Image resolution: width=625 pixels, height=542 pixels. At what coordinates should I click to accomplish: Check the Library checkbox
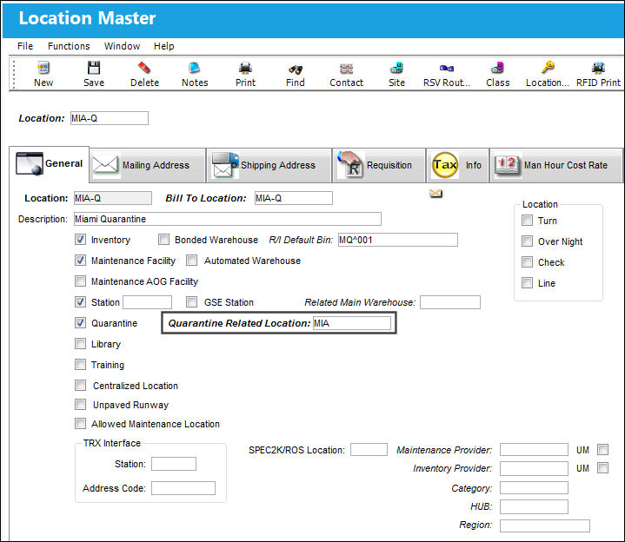[x=80, y=343]
